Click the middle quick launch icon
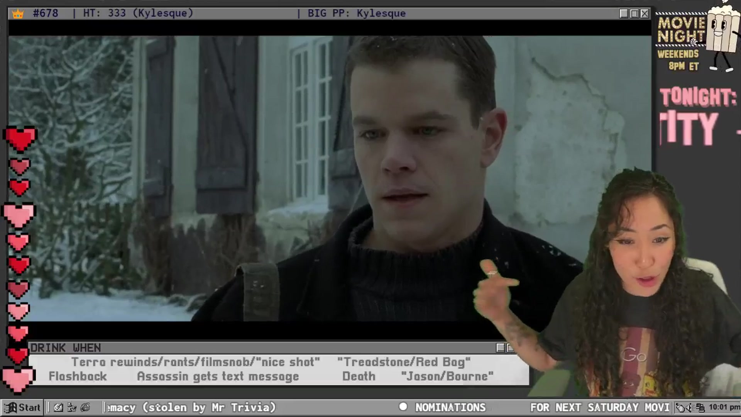This screenshot has height=417, width=741. [72, 407]
